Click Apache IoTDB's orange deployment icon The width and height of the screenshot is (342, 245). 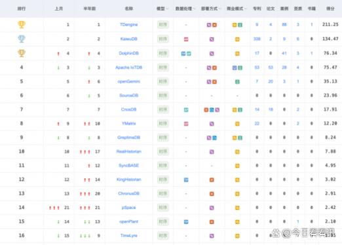(214, 68)
